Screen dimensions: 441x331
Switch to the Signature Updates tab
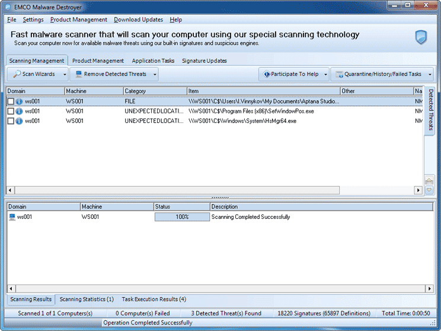(x=204, y=61)
